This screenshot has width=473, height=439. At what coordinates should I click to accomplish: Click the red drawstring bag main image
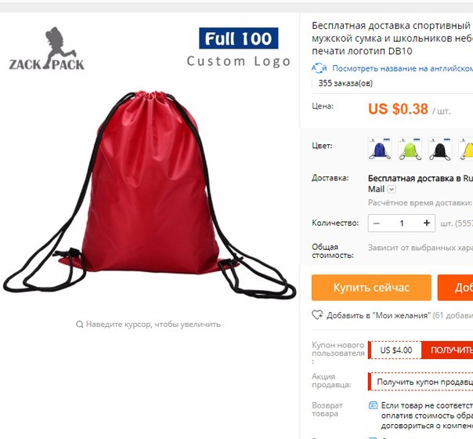tap(150, 193)
